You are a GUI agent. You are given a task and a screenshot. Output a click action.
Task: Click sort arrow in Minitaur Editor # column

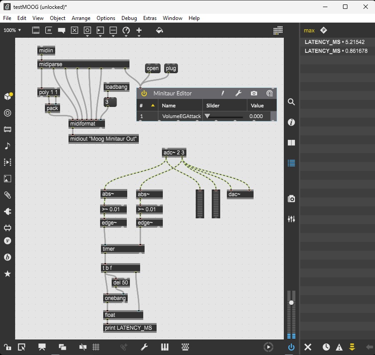click(x=153, y=106)
